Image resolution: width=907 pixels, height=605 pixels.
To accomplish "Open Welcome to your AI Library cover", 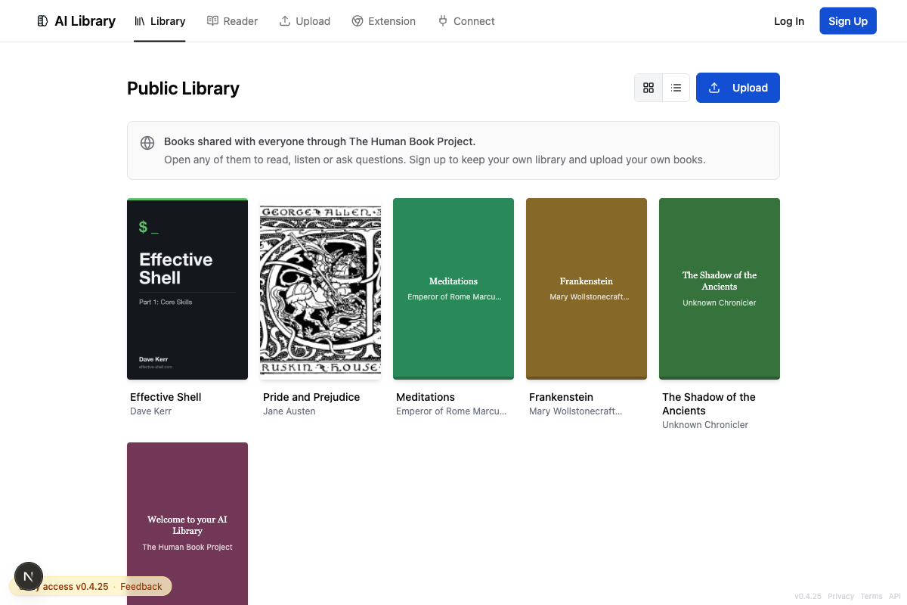I will coord(187,523).
